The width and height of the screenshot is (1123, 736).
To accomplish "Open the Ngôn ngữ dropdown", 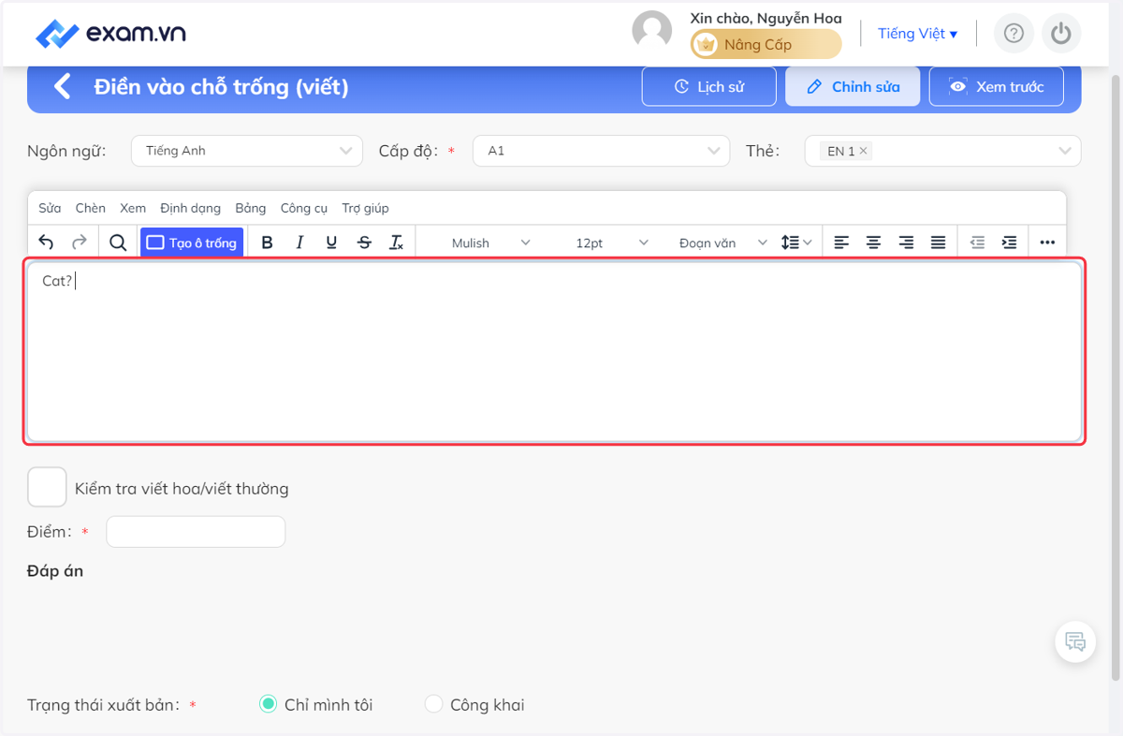I will [x=247, y=151].
